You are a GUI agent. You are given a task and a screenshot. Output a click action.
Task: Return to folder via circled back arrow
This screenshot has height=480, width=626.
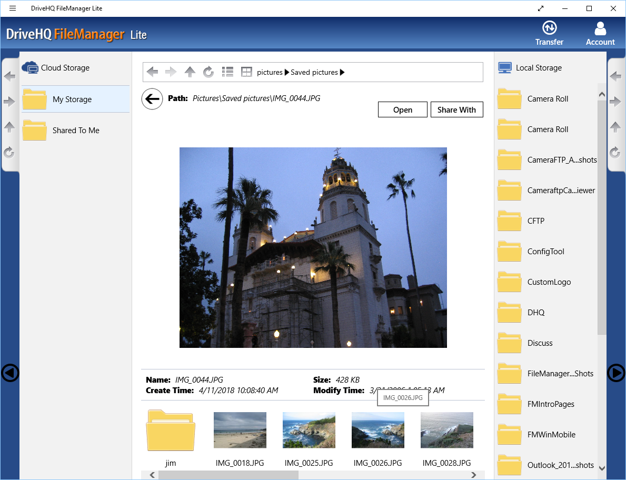152,98
